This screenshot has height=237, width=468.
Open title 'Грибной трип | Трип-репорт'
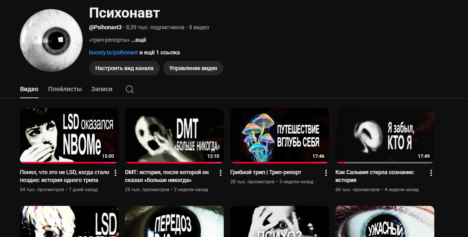pos(266,172)
